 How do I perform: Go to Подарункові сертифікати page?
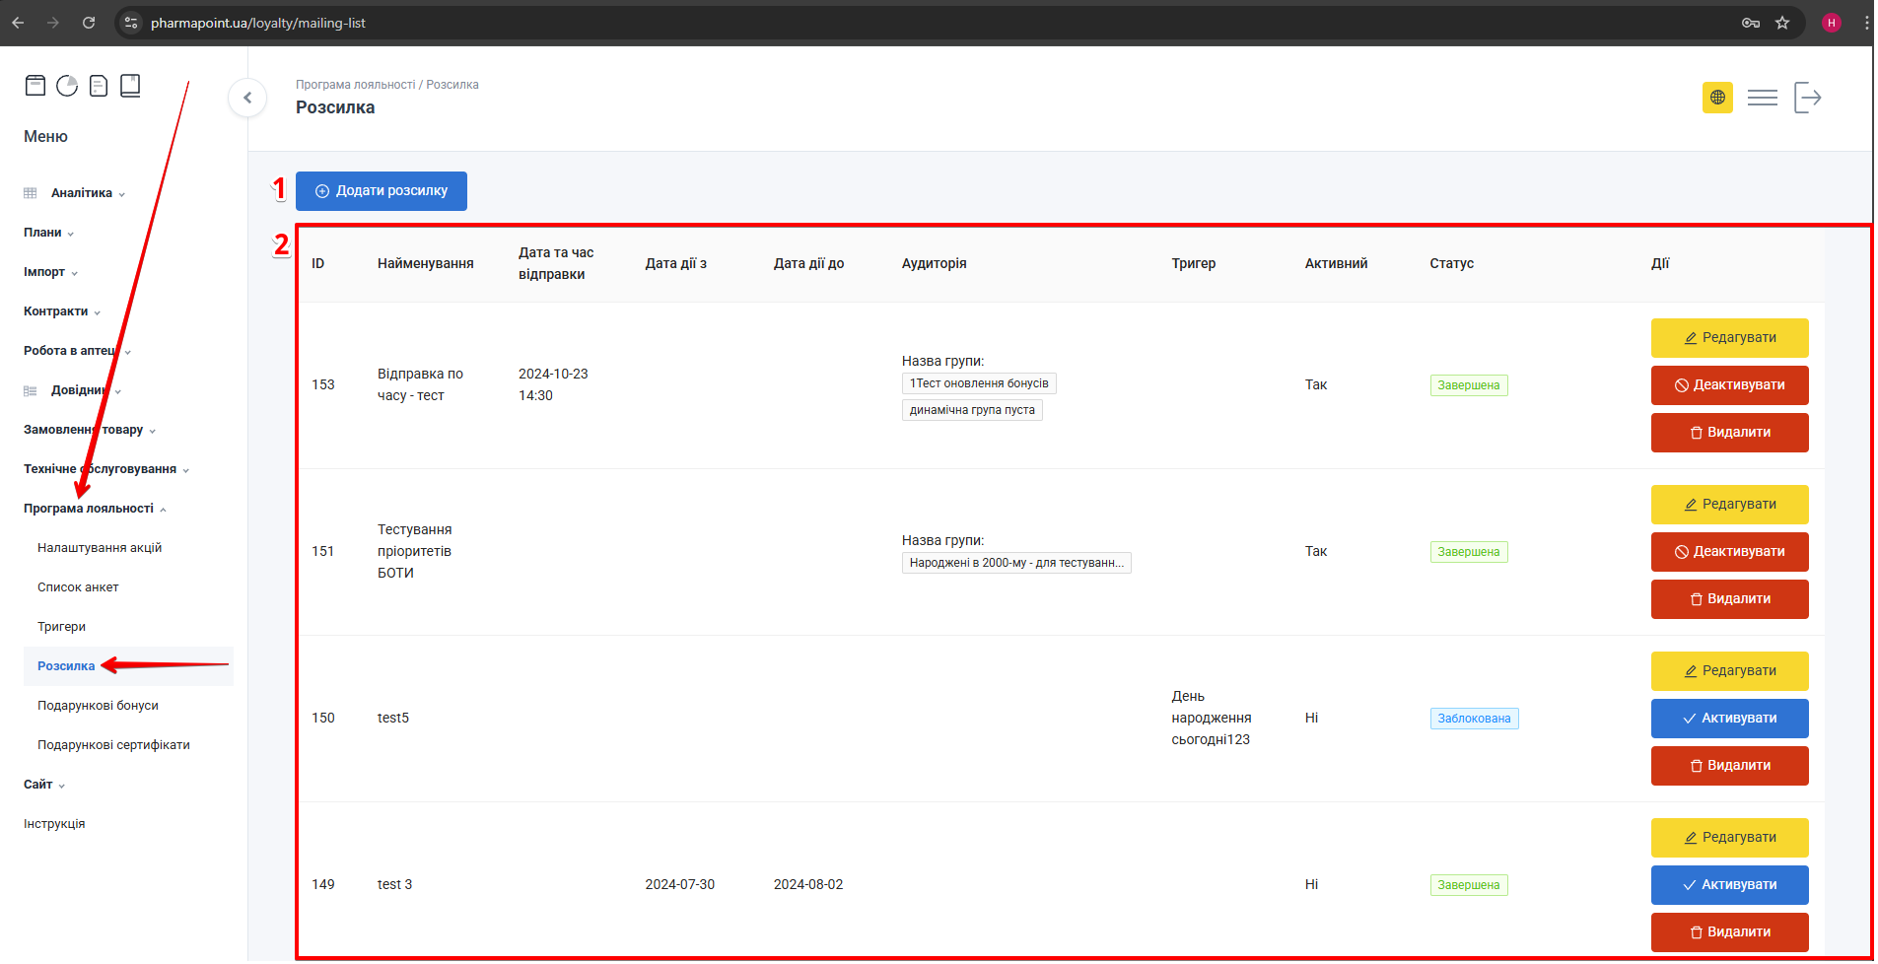click(113, 745)
